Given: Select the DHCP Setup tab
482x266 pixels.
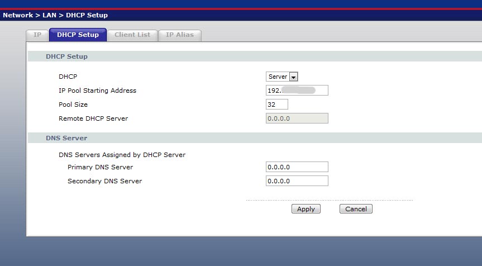Looking at the screenshot, I should click(x=78, y=35).
